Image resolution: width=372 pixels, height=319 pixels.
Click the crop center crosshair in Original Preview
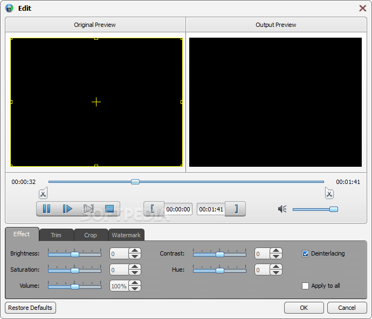[96, 102]
